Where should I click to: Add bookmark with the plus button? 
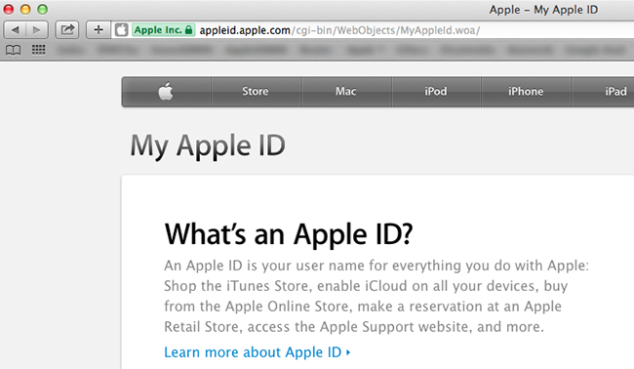pyautogui.click(x=99, y=30)
